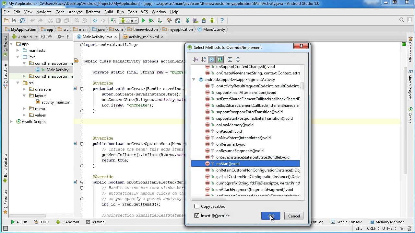Click the Find magnifier toolbar icon
The image size is (415, 233).
pos(77,20)
